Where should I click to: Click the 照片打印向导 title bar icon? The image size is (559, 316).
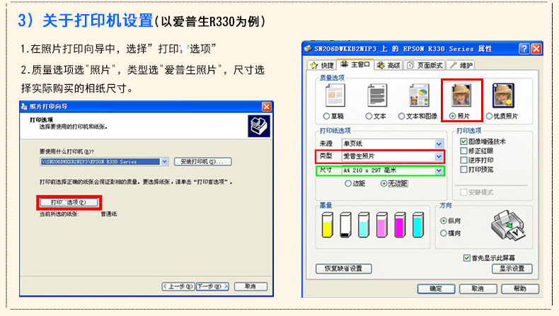(x=24, y=107)
